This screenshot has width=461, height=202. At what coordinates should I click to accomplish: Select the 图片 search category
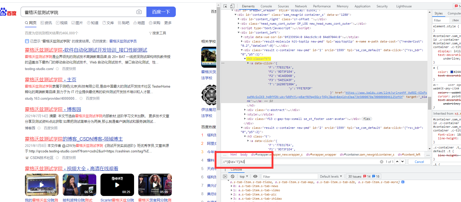[x=77, y=23]
